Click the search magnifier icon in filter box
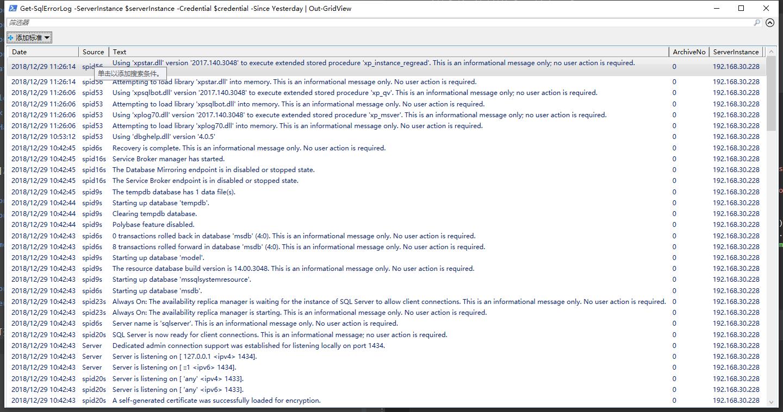 pos(757,23)
